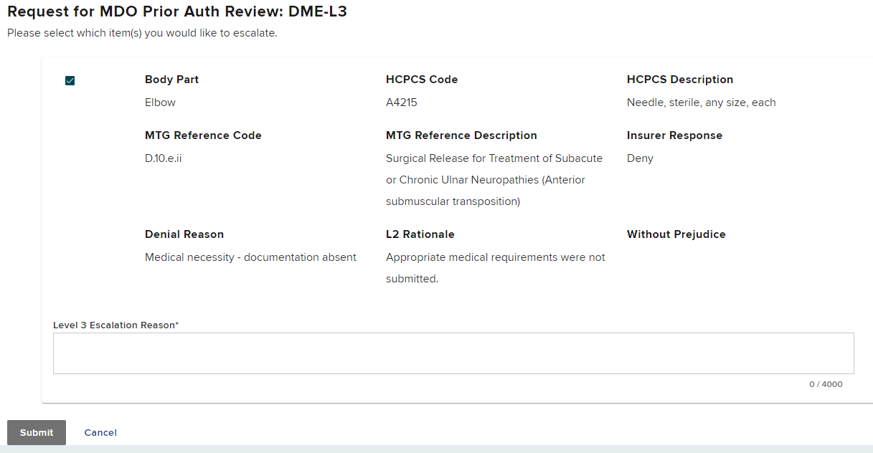Click the Surgical Release description text
This screenshot has width=873, height=453.
tap(494, 180)
